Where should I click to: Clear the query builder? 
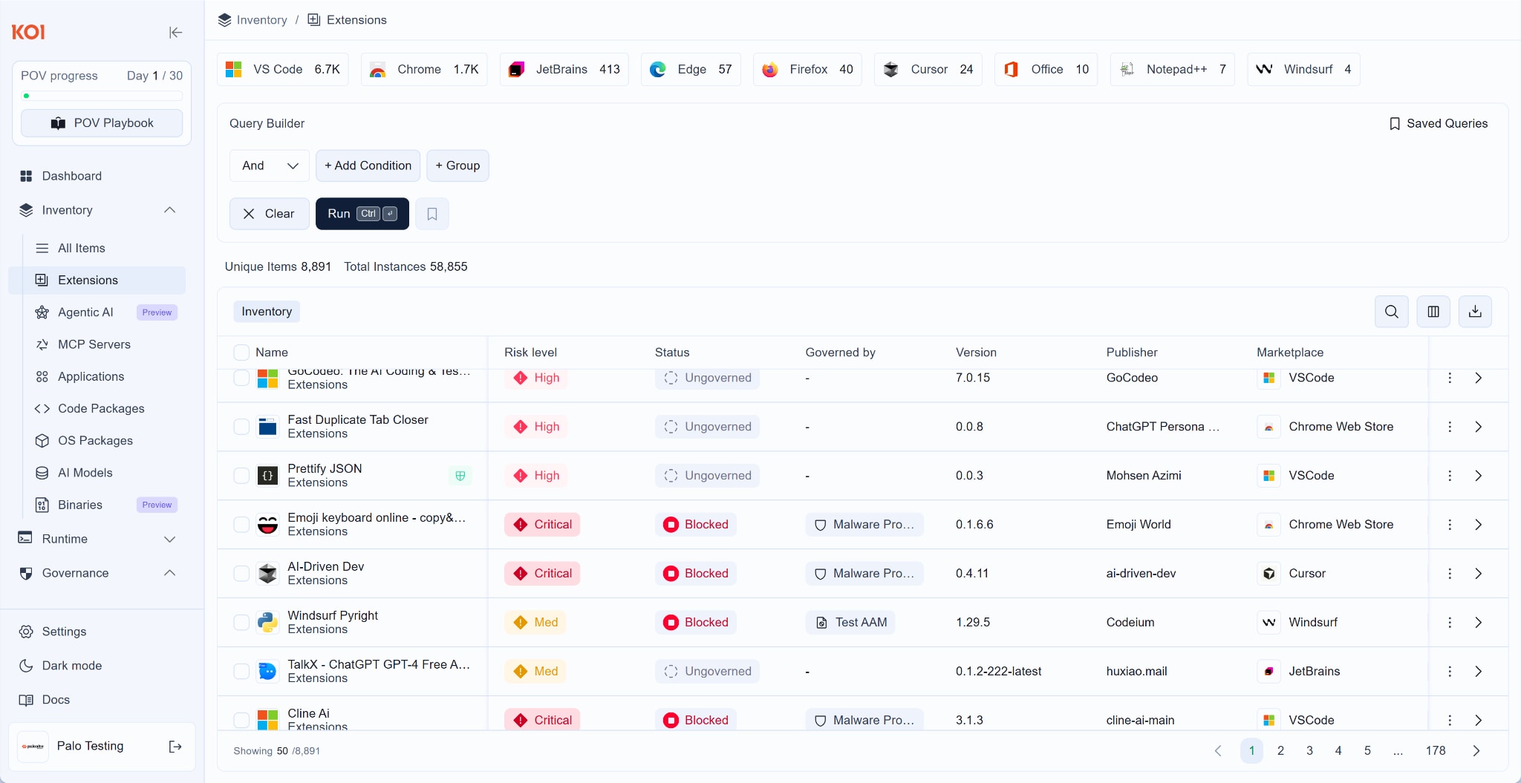[x=269, y=214]
